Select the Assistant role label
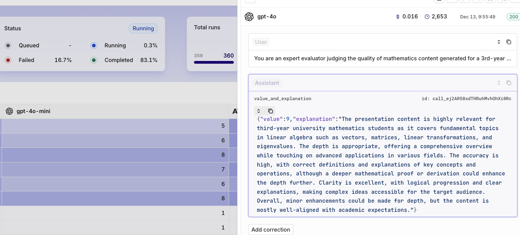The width and height of the screenshot is (520, 235). pos(267,83)
